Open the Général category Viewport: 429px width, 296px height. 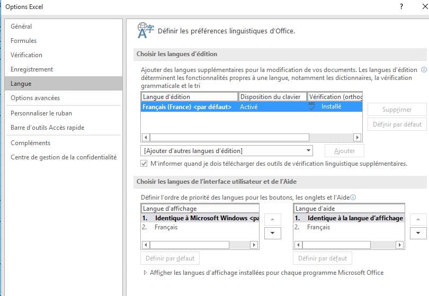(x=64, y=26)
